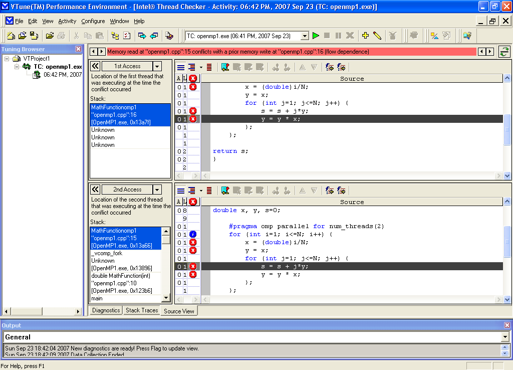The width and height of the screenshot is (513, 370).
Task: Click the yellow plus new activity icon
Action: click(x=365, y=36)
